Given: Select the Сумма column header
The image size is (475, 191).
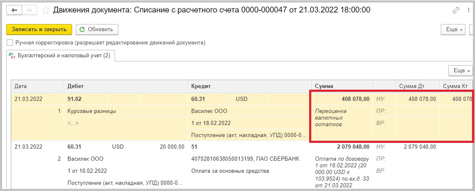Looking at the screenshot, I should pos(342,86).
